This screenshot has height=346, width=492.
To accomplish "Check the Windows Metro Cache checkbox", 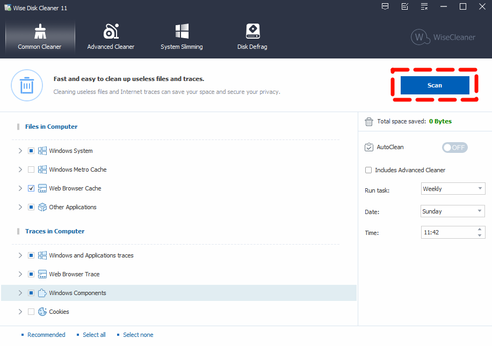I will click(31, 170).
